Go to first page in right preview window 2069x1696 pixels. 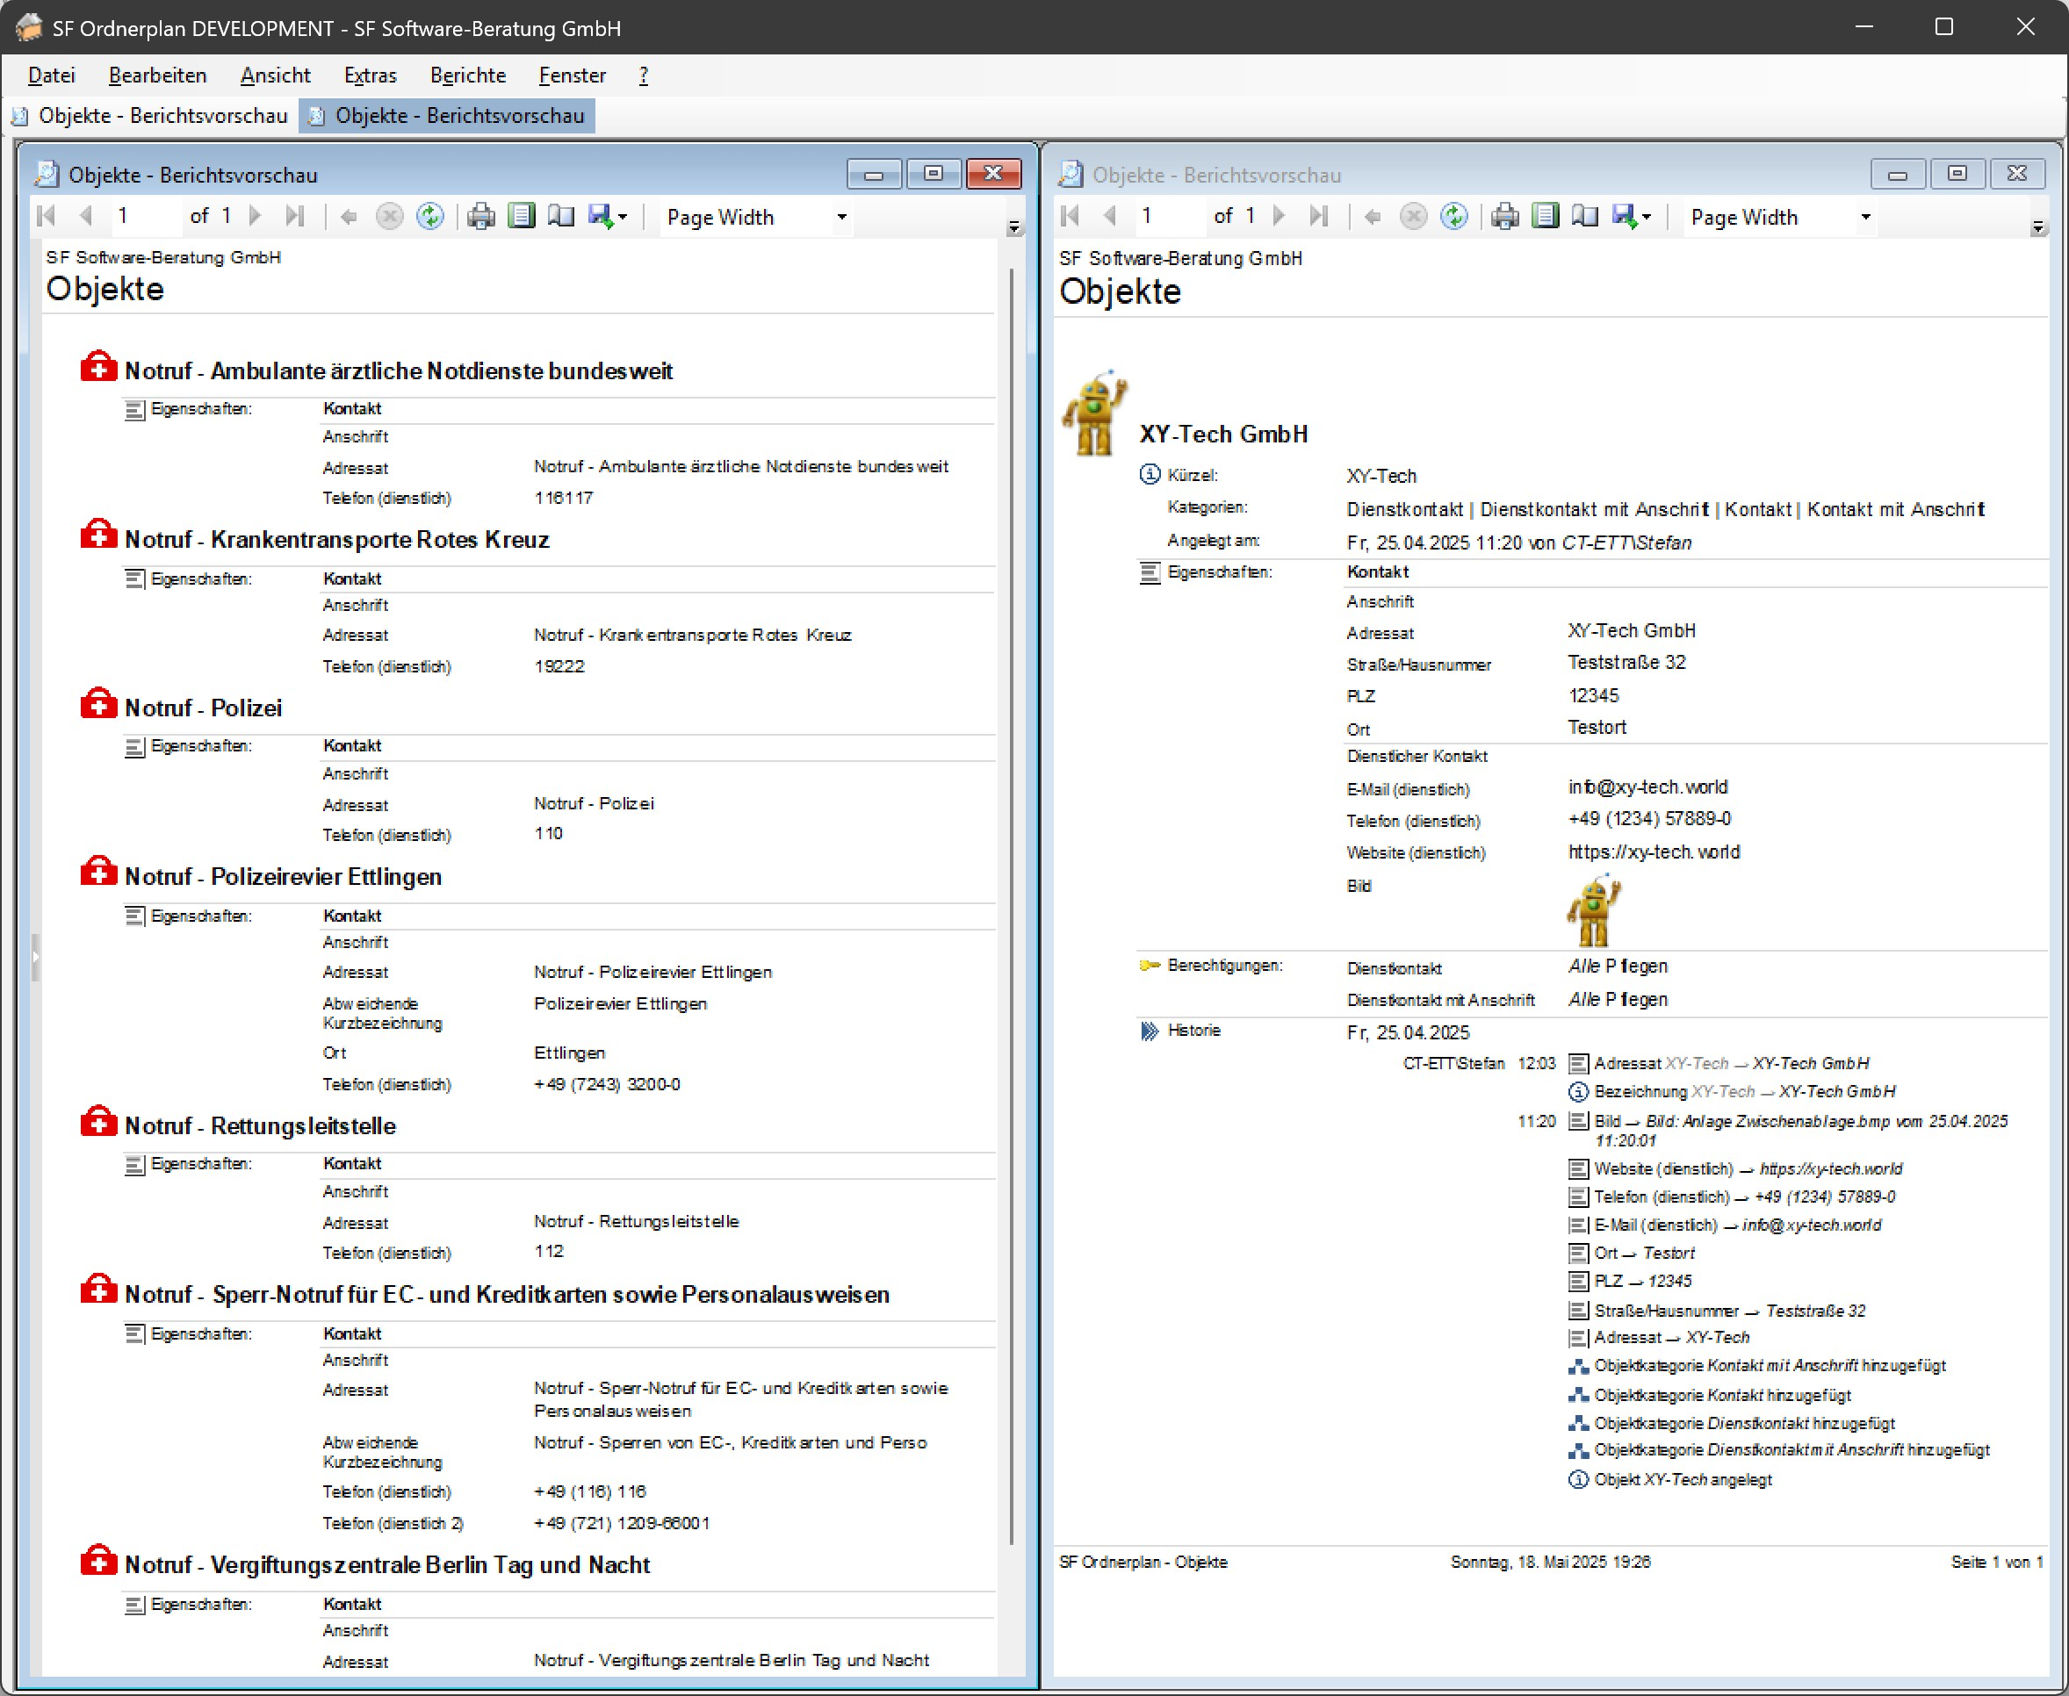[x=1071, y=216]
